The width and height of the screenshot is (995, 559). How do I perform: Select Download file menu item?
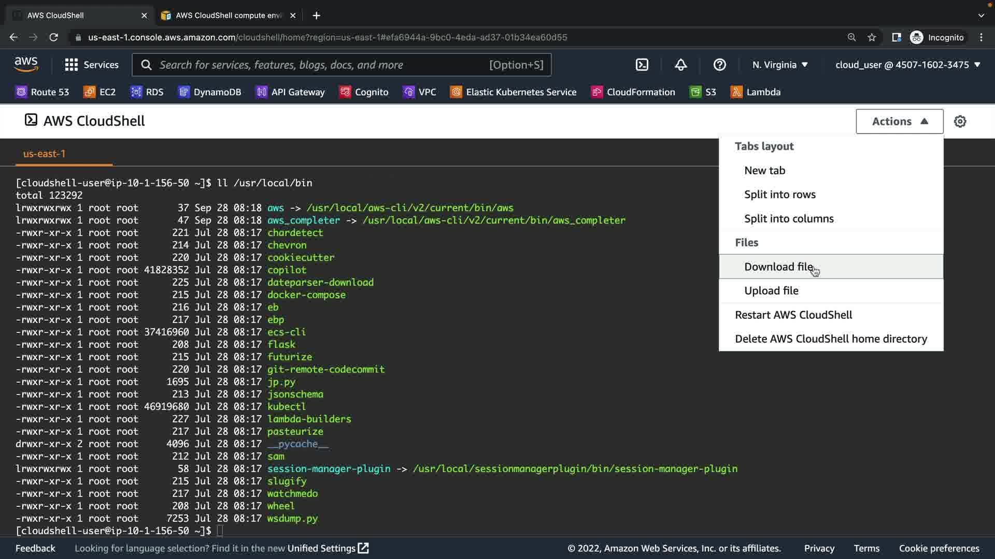pyautogui.click(x=778, y=267)
